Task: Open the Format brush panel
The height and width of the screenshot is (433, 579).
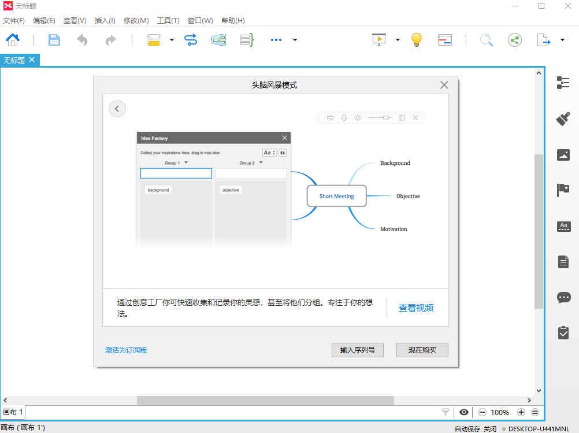Action: pos(563,119)
